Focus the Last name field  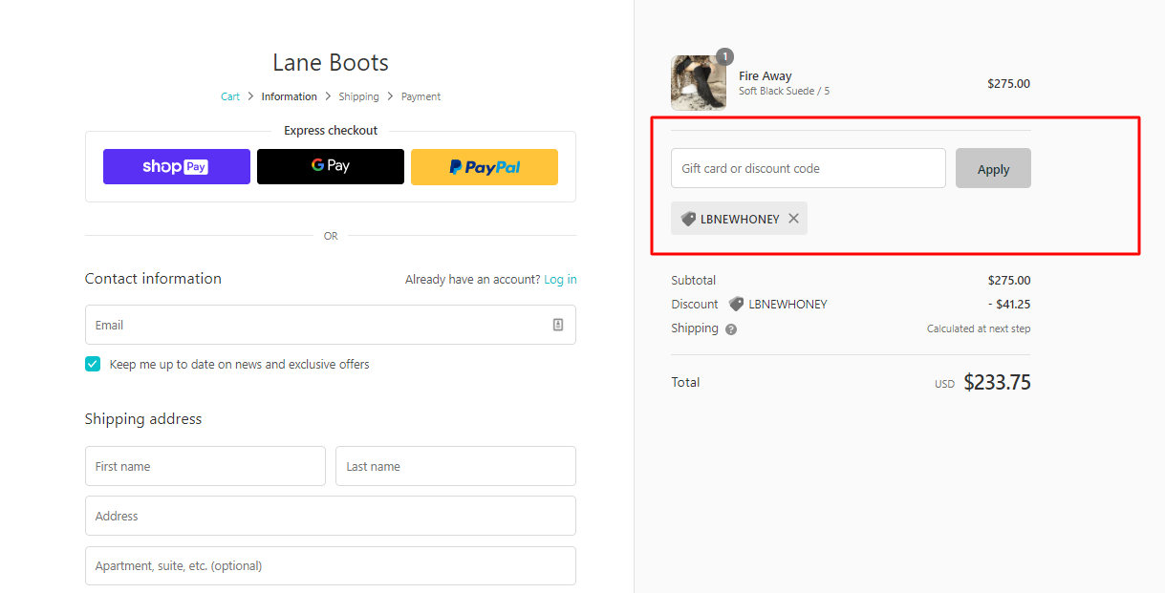pyautogui.click(x=456, y=466)
